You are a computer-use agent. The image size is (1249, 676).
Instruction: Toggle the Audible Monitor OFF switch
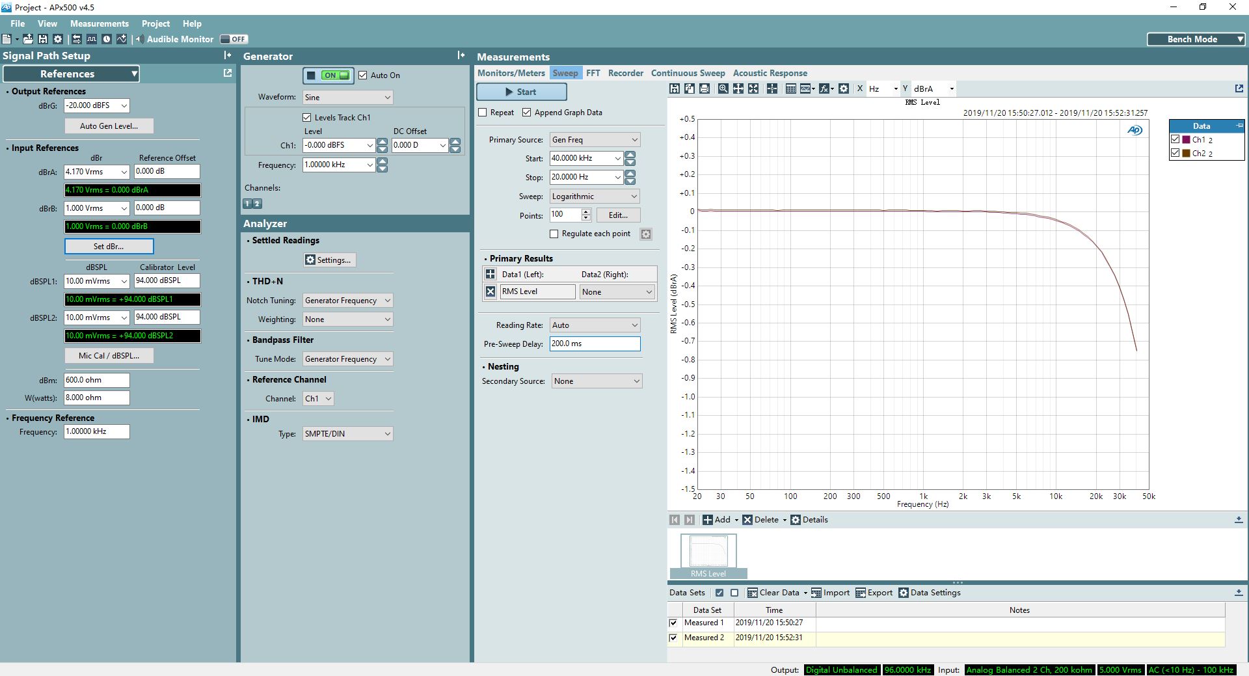pyautogui.click(x=234, y=39)
